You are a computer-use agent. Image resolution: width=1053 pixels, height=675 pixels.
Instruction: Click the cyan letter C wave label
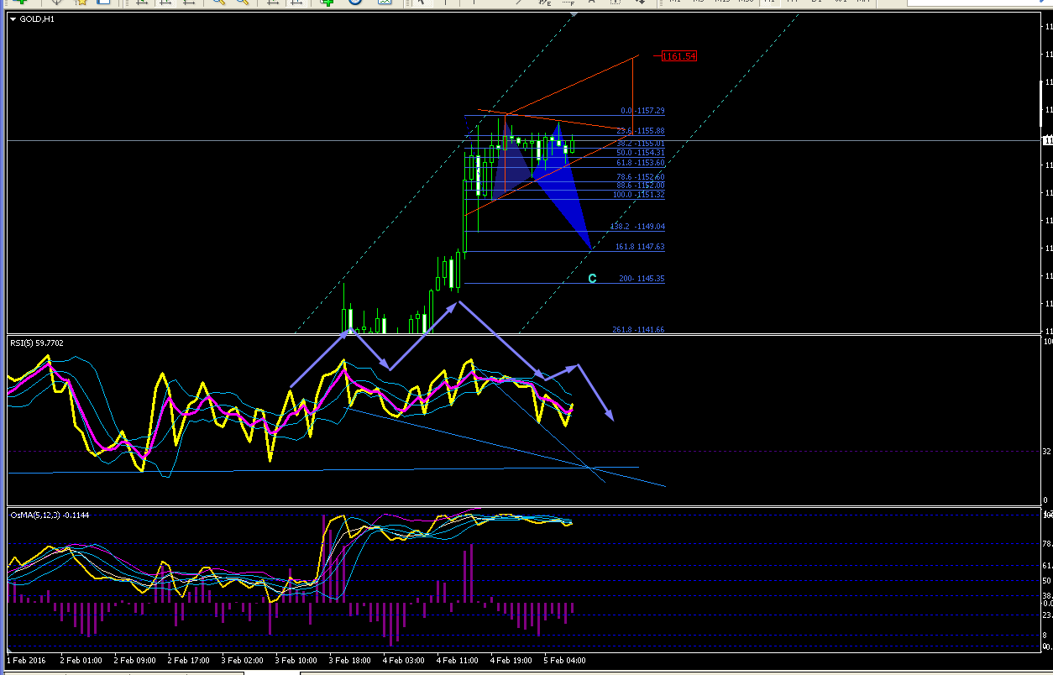(592, 278)
